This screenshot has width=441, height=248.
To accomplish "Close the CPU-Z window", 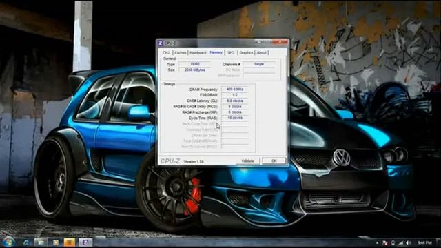I will (280, 42).
